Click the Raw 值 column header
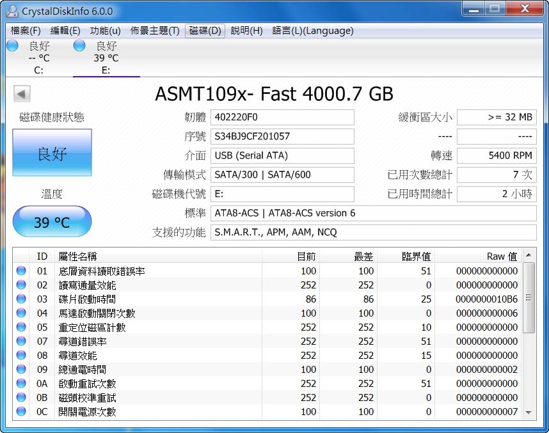Viewport: 549px width, 433px height. (x=478, y=256)
